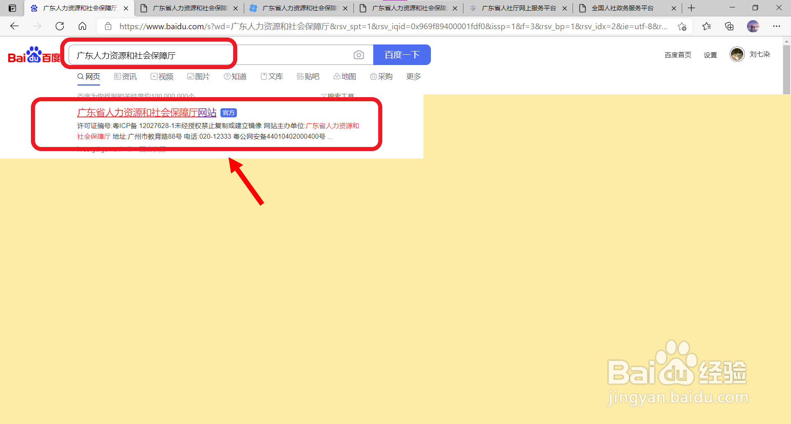Open the browser settings ellipsis menu
This screenshot has height=424, width=791.
[x=777, y=26]
